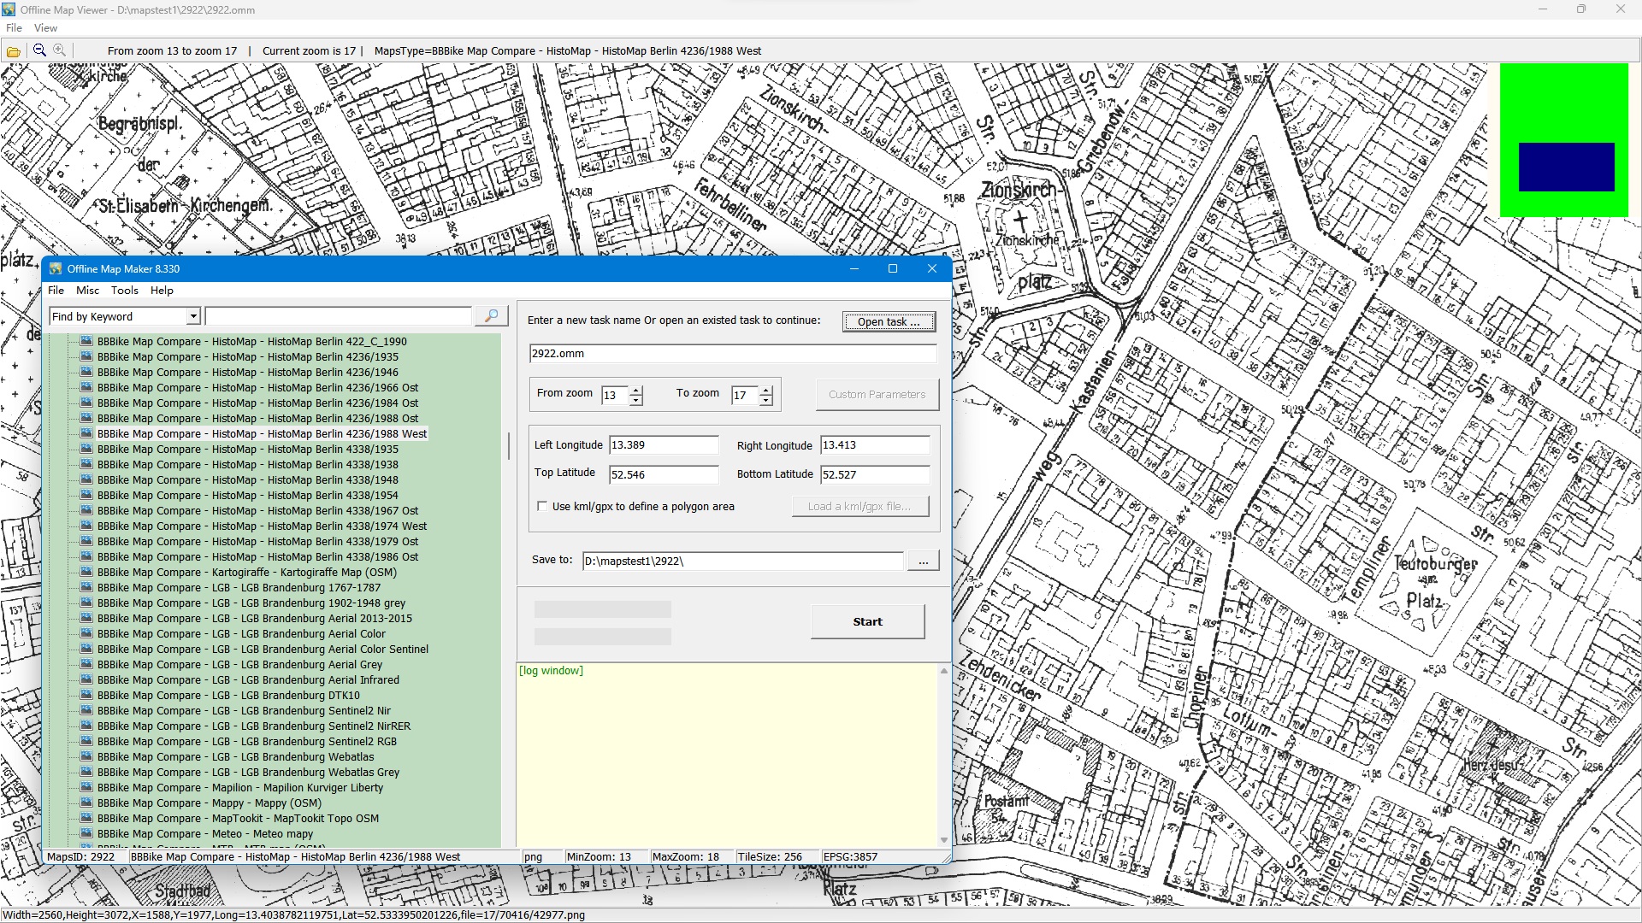Click the map icon of HistoMap Berlin 4338/1954
This screenshot has height=923, width=1642.
pos(86,495)
